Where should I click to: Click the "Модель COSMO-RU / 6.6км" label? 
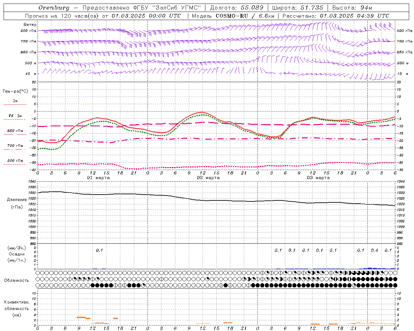233,16
